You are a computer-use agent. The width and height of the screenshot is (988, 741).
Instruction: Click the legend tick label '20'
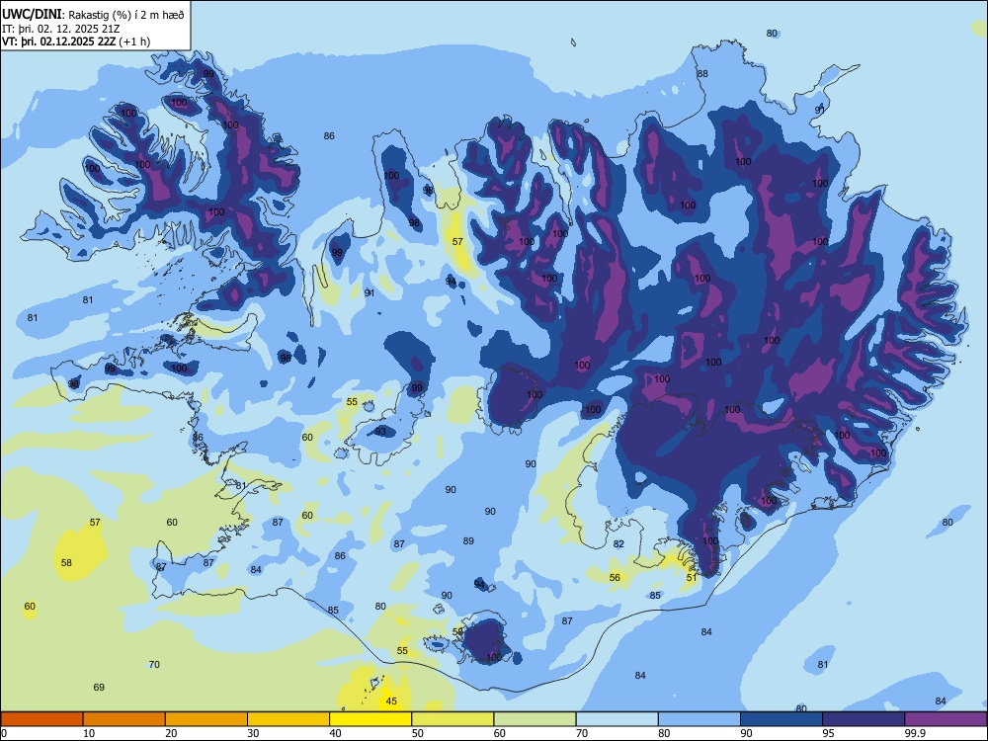click(x=171, y=733)
